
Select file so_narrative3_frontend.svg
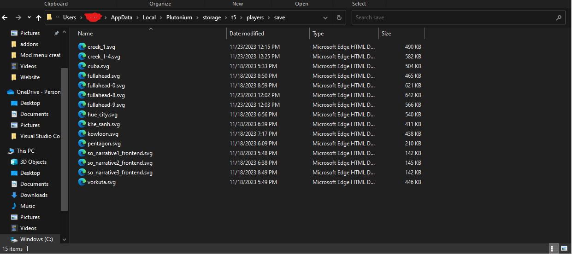tap(120, 172)
